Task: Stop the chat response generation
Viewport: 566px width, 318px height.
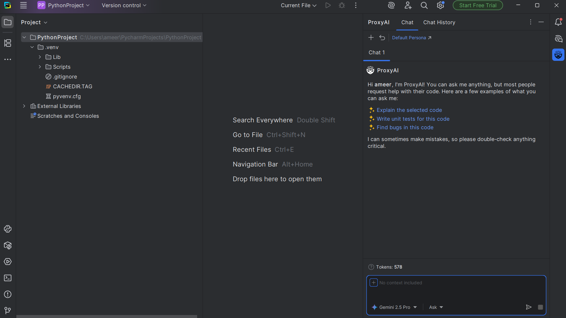Action: pyautogui.click(x=540, y=307)
